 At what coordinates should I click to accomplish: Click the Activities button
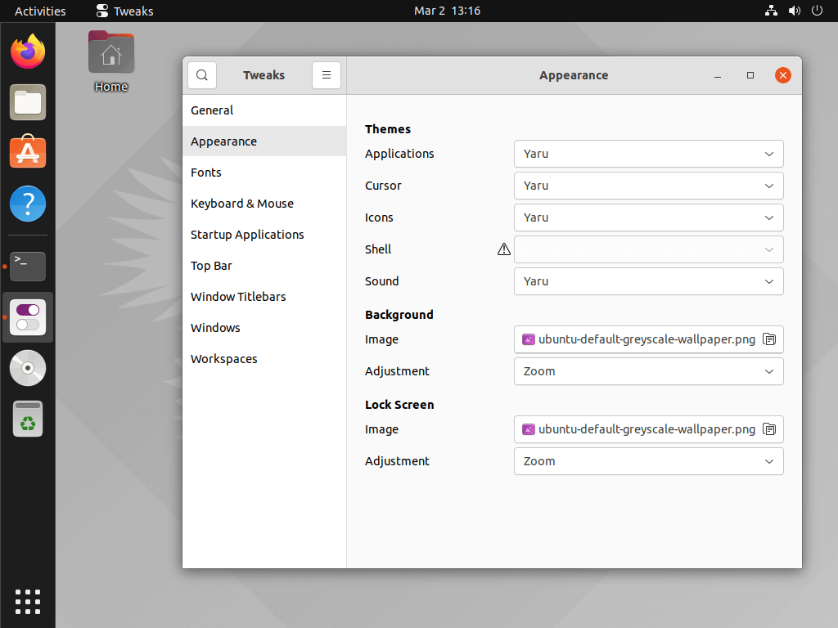(x=40, y=11)
